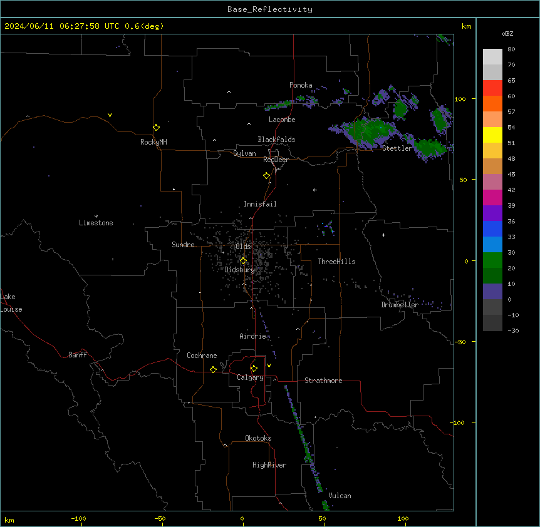Click the Vulcan label

click(340, 496)
